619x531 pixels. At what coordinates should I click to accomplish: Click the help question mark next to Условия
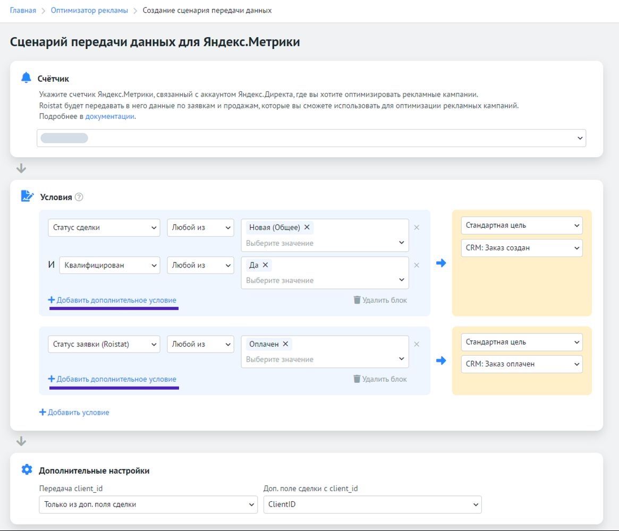79,197
